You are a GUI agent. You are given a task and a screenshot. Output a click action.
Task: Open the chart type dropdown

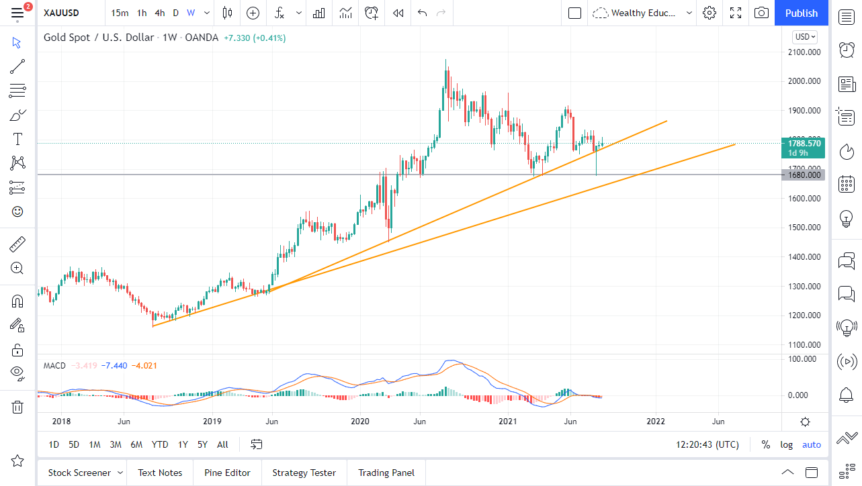point(227,13)
